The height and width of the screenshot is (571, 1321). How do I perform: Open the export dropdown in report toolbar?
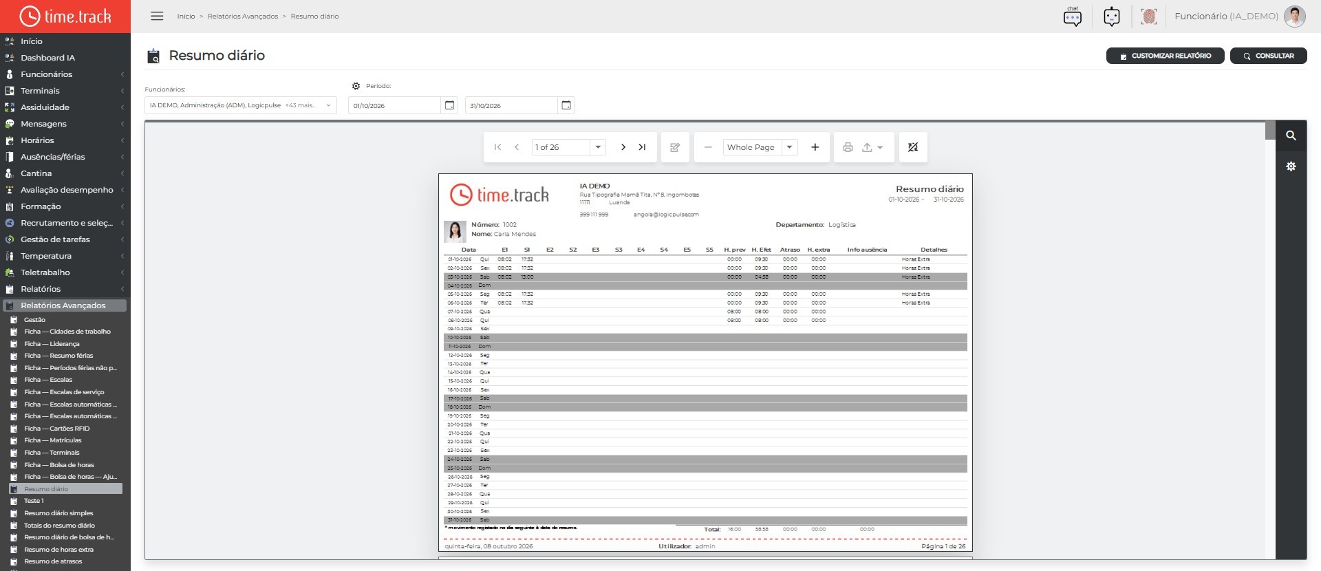[x=872, y=147]
